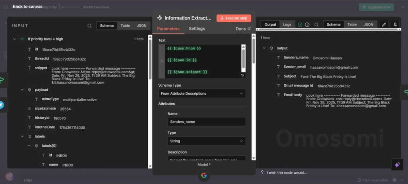
Task: Click the Name field containing Senders_name
Action: point(207,122)
